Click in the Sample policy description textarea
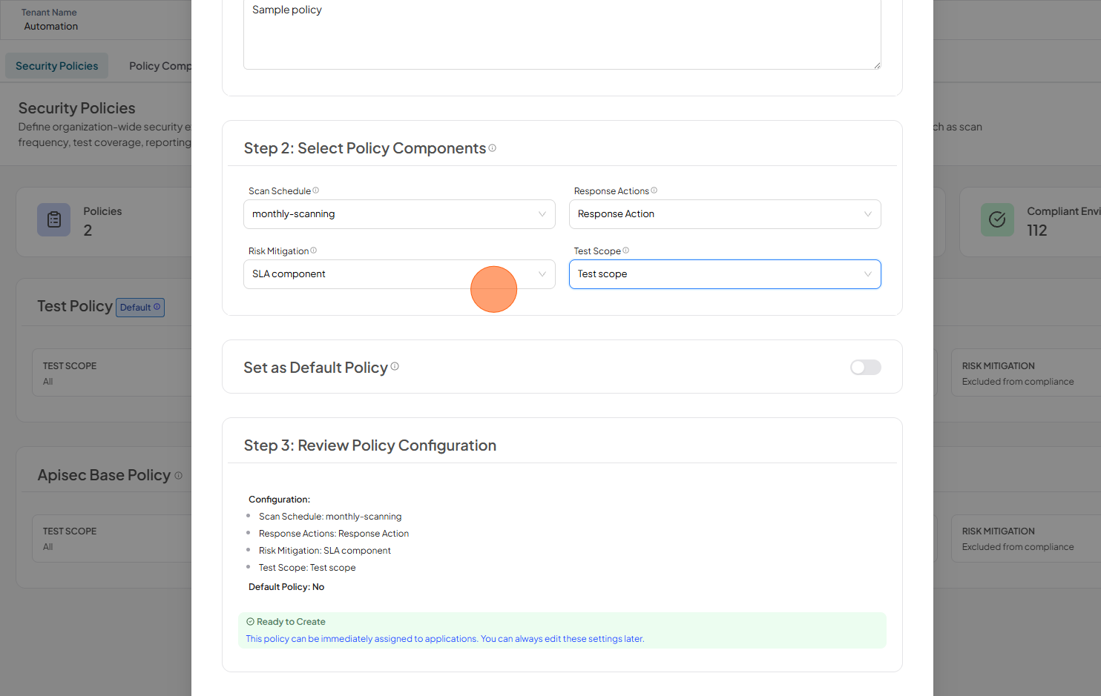1101x696 pixels. pos(562,33)
